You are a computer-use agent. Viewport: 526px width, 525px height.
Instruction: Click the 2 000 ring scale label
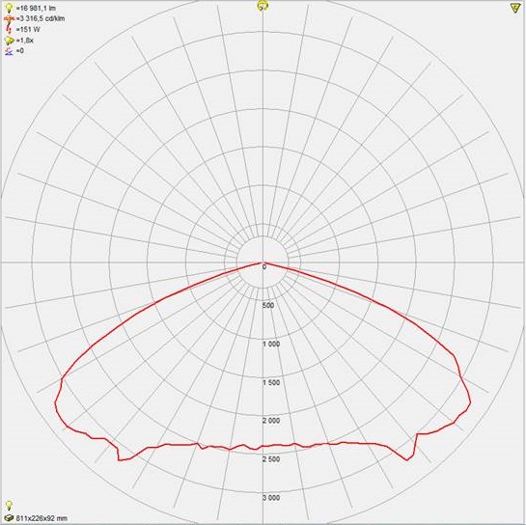pos(271,421)
